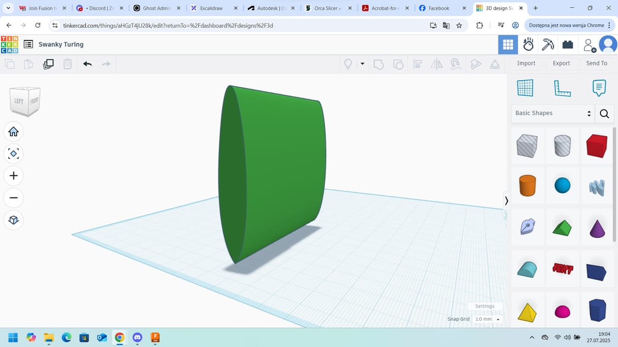Open Discord from the Windows taskbar
The height and width of the screenshot is (347, 618).
[x=137, y=337]
